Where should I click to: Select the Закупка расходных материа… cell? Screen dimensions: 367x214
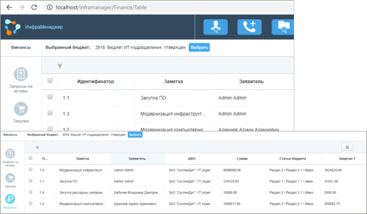coord(83,193)
